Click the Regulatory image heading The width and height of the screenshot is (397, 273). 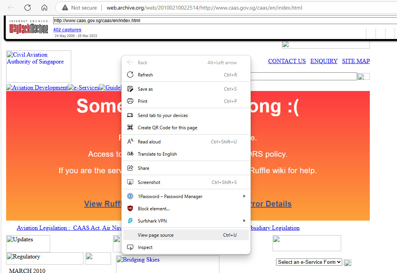[x=45, y=258]
